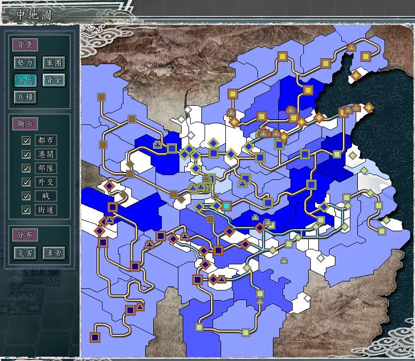Switch background to 兵糧 view
Image resolution: width=415 pixels, height=361 pixels.
pyautogui.click(x=25, y=97)
